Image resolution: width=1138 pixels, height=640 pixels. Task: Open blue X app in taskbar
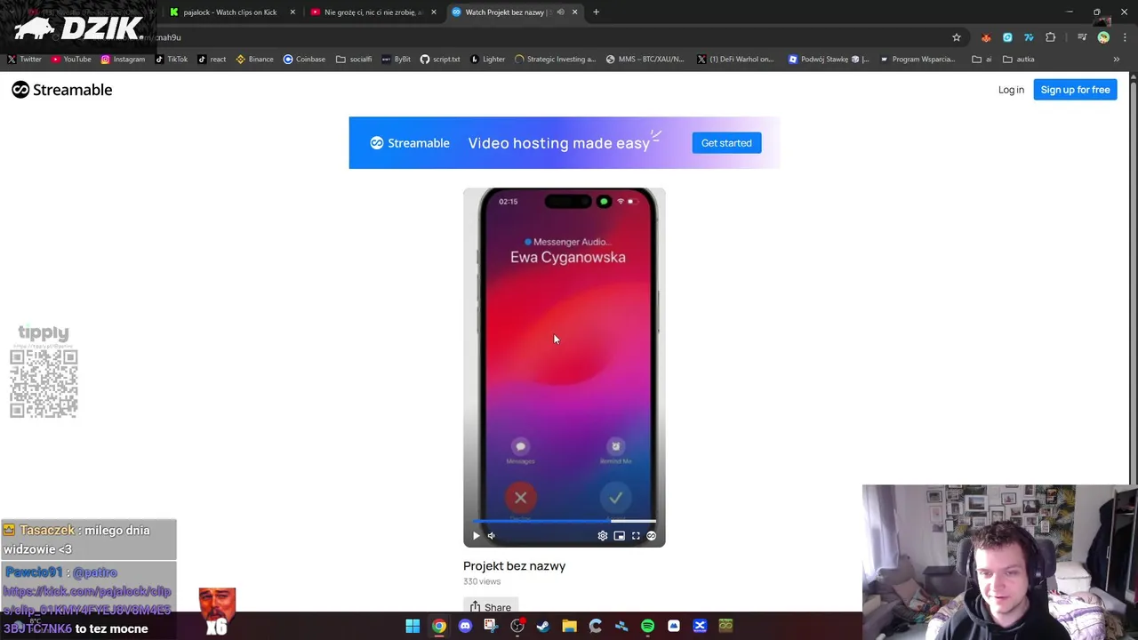click(700, 626)
